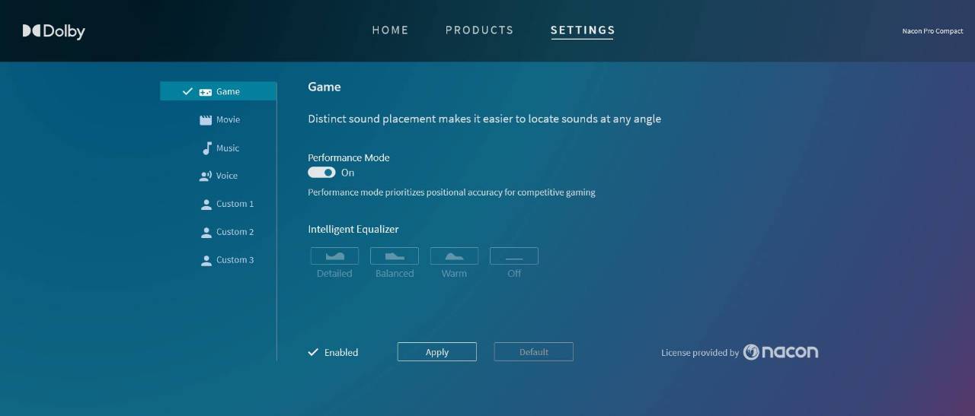Click the Dolby logo in header
Viewport: 975px width, 416px height.
[54, 31]
